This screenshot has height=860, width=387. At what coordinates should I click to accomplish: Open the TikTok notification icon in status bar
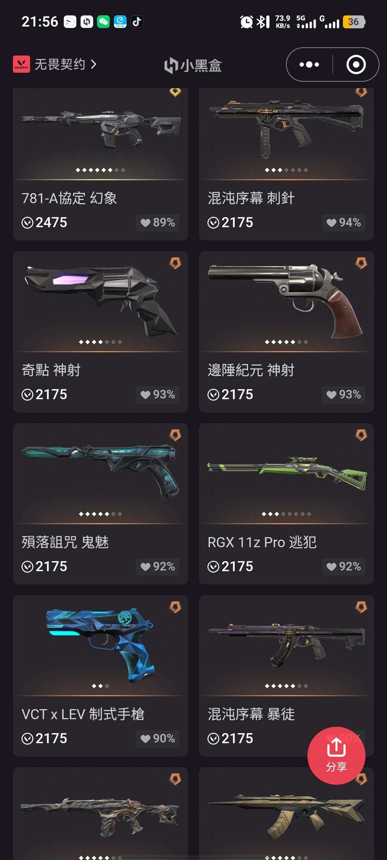coord(137,22)
